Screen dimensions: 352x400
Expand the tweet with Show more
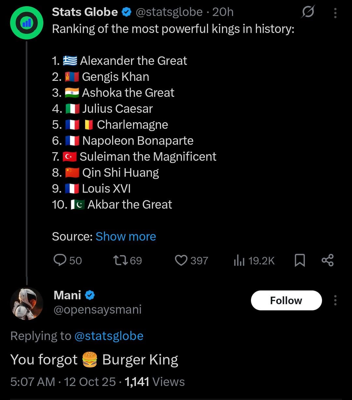click(x=125, y=236)
